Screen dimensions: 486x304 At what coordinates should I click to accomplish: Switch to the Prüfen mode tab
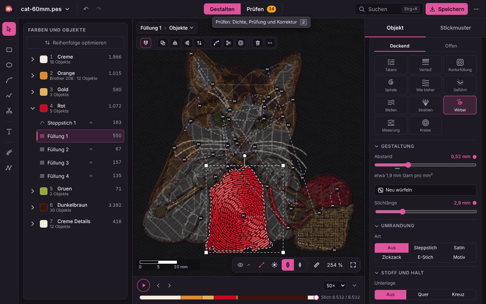click(x=261, y=9)
